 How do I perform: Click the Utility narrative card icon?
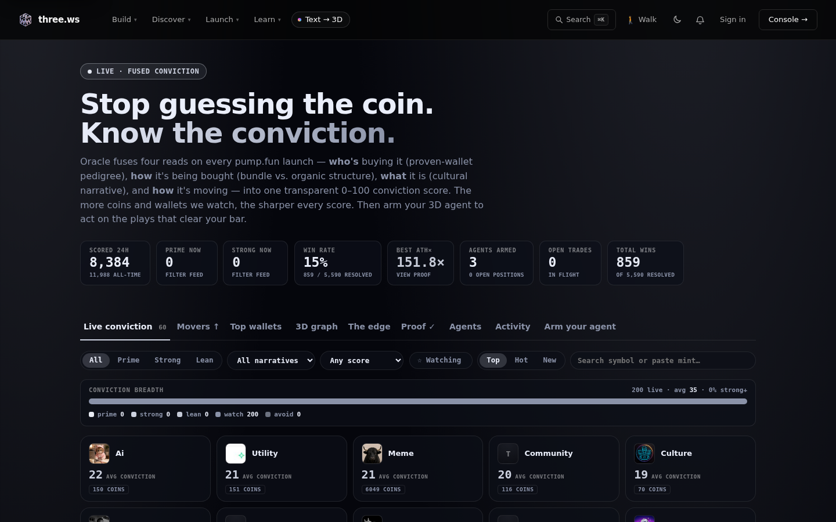click(236, 454)
